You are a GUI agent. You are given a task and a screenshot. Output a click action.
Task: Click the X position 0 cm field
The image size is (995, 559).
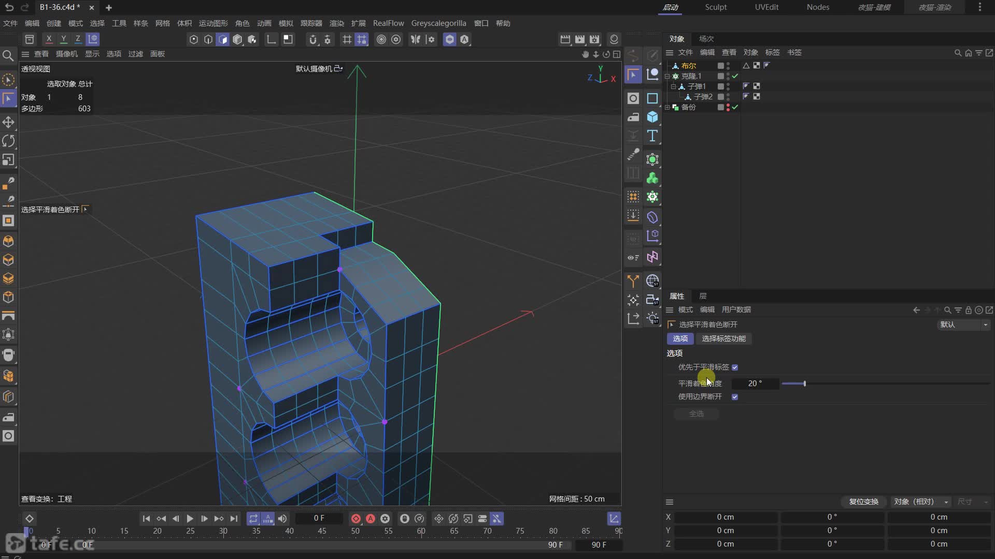[x=726, y=517]
